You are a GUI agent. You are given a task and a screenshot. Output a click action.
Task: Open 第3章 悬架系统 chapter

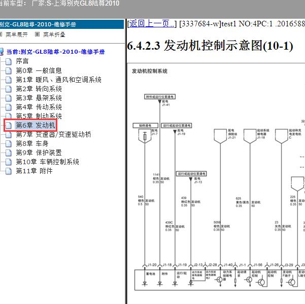pyautogui.click(x=39, y=98)
